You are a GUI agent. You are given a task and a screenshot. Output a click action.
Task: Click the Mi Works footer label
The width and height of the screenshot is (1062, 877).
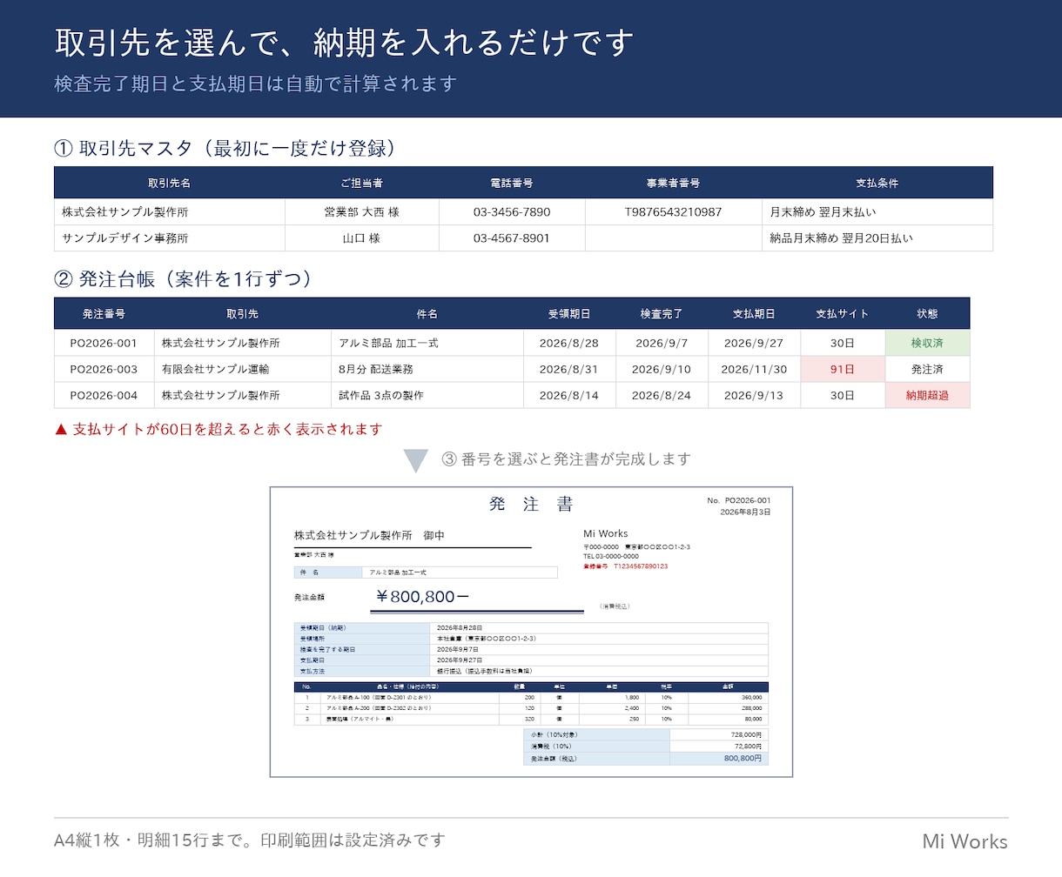[x=965, y=841]
